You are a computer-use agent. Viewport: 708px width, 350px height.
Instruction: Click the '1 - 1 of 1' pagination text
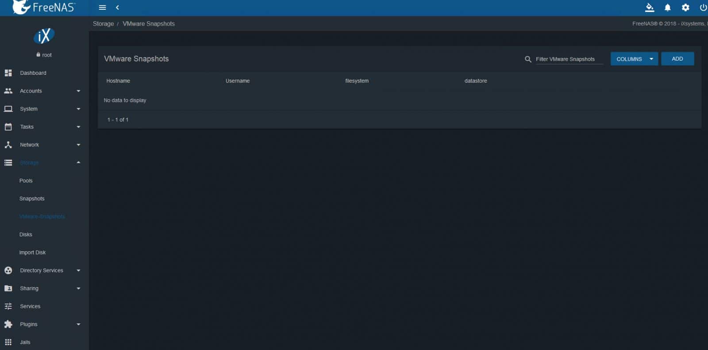(x=118, y=120)
